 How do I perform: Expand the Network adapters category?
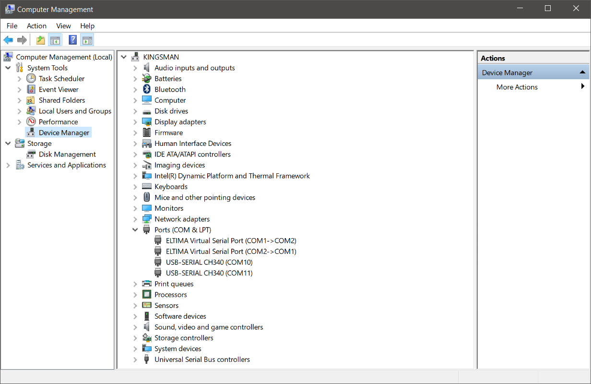pos(135,219)
